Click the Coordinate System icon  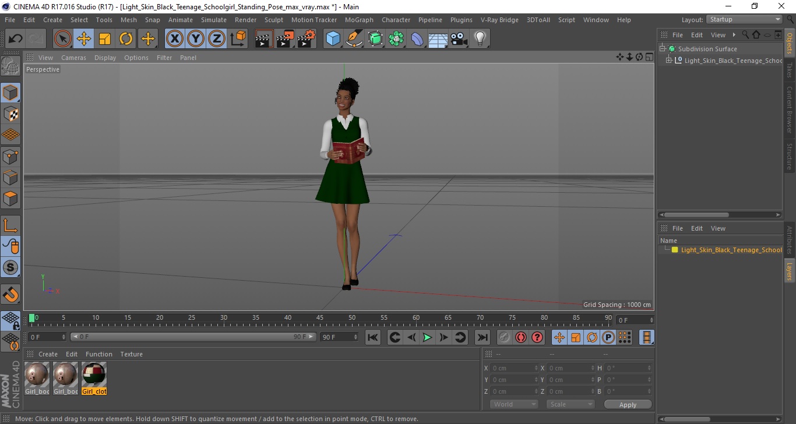pyautogui.click(x=238, y=39)
